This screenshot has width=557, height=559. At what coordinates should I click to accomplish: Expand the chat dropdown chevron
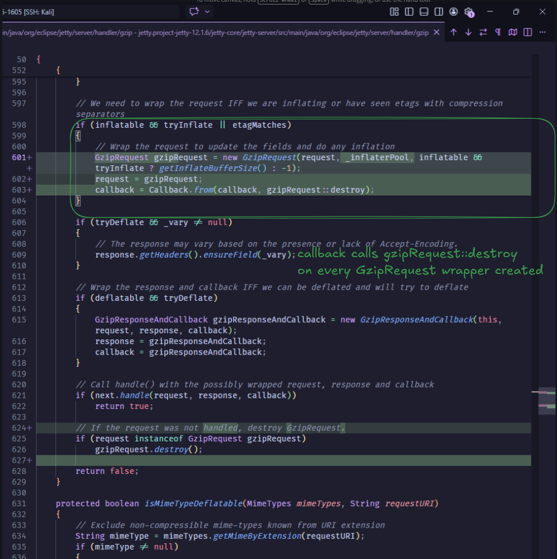(x=208, y=12)
